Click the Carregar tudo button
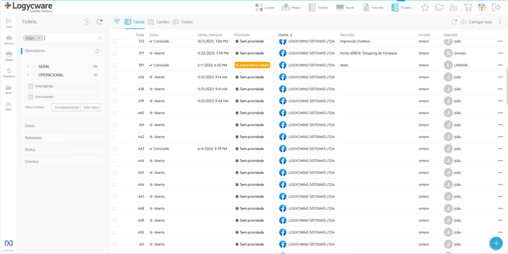Screen dimensions: 508x254 [x=476, y=22]
